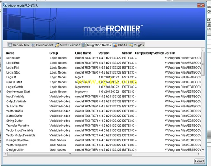Select the String Buffer row
This screenshot has height=166, width=211.
tap(103, 121)
